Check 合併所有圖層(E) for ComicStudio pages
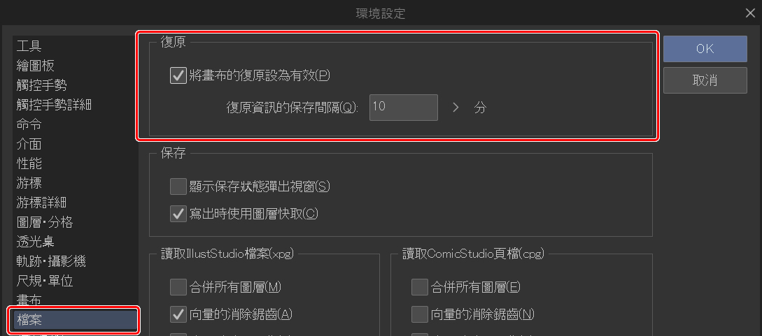 click(x=419, y=287)
